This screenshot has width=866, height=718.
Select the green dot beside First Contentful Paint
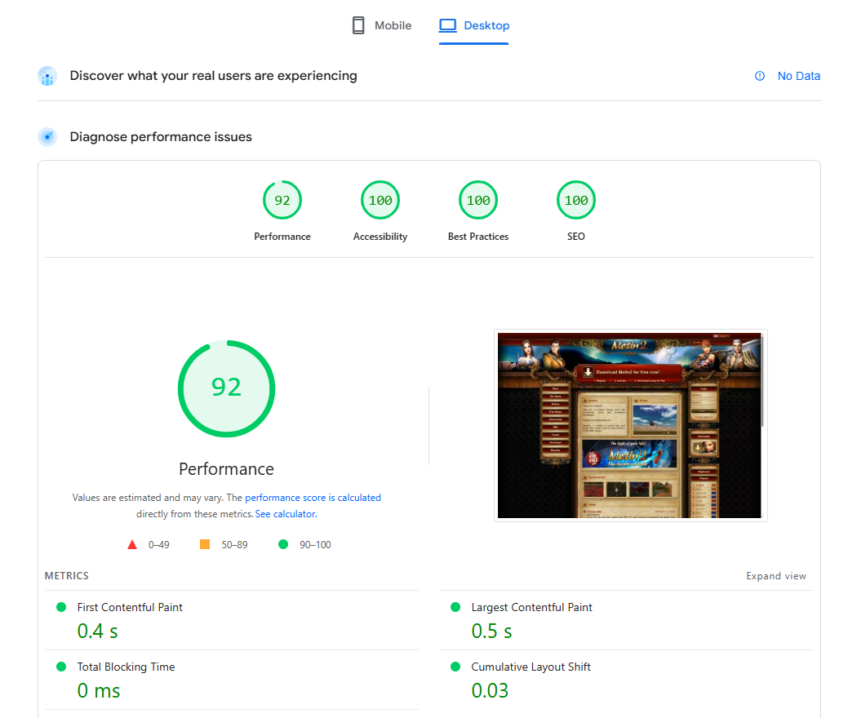click(60, 607)
